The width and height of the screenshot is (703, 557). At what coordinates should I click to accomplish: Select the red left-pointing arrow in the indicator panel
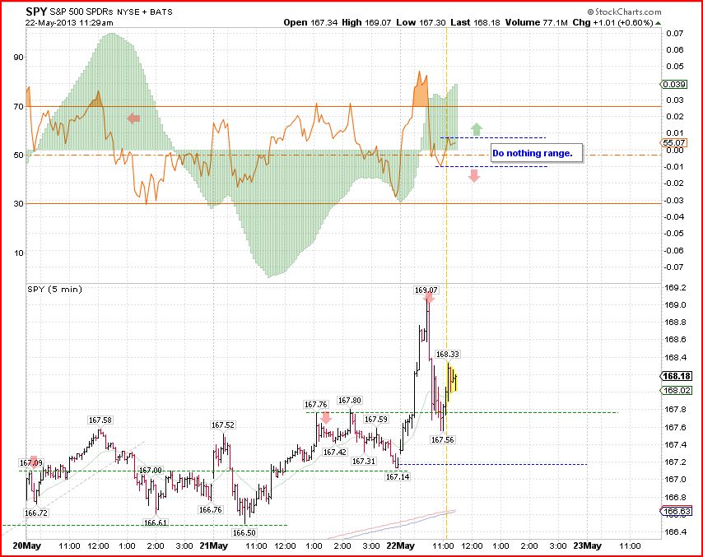pyautogui.click(x=133, y=118)
